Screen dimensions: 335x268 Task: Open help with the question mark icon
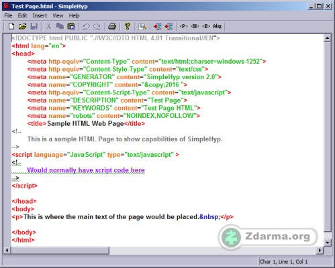[128, 26]
